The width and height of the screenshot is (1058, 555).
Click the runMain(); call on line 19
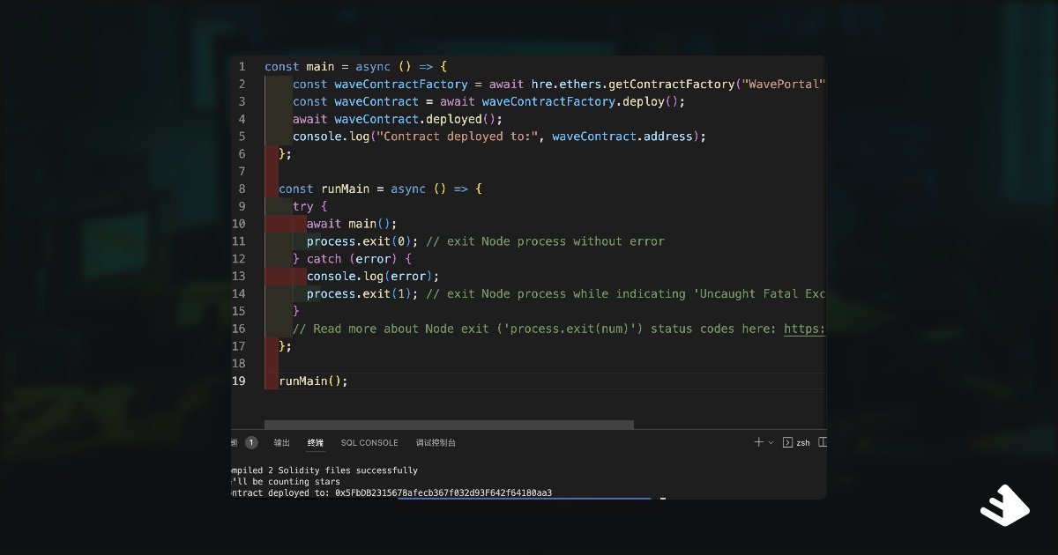313,381
